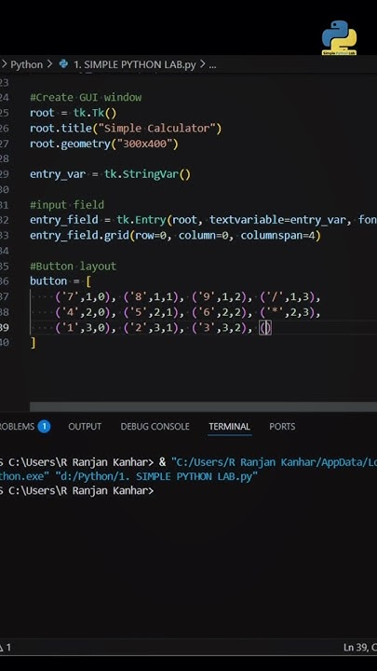Click the root.geometry("300x400") line
The image size is (377, 671).
104,144
